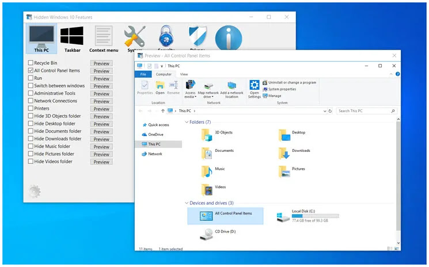This screenshot has width=429, height=267.
Task: Check Hide 3D Objects folder
Action: coord(31,116)
